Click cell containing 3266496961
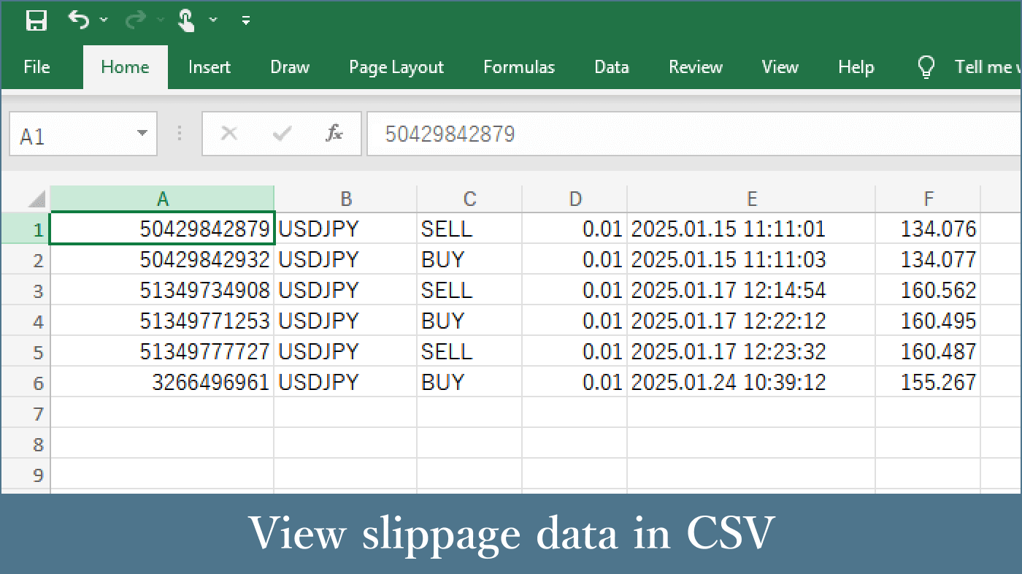The width and height of the screenshot is (1022, 574). coord(162,382)
